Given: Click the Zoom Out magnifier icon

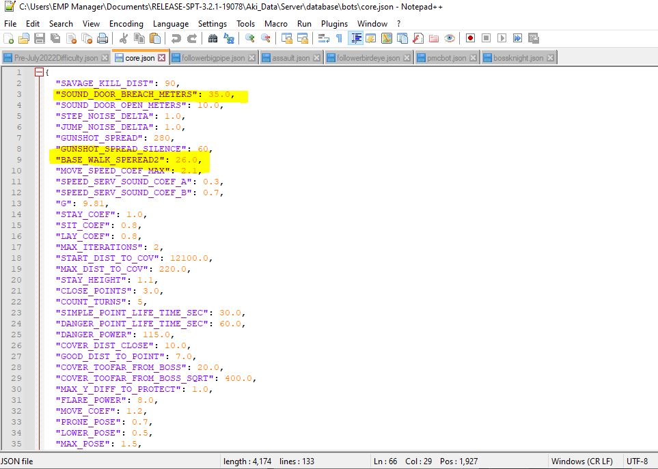Looking at the screenshot, I should [x=266, y=38].
